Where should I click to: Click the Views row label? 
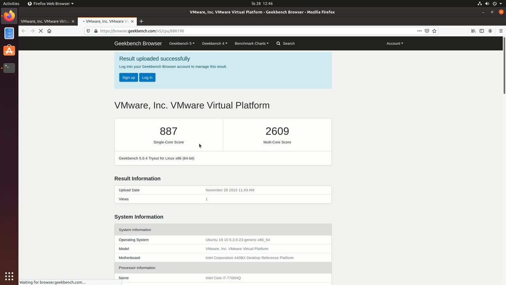pyautogui.click(x=124, y=199)
